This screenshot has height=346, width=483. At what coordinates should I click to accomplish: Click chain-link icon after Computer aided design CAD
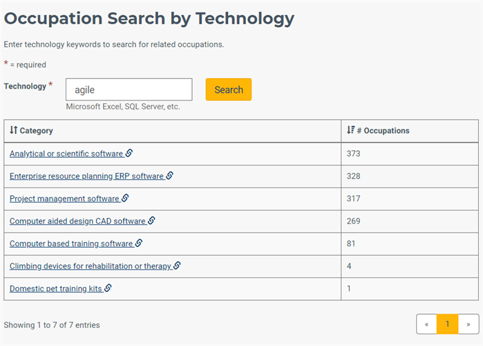coord(151,220)
